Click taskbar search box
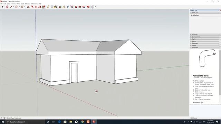 click(25, 122)
